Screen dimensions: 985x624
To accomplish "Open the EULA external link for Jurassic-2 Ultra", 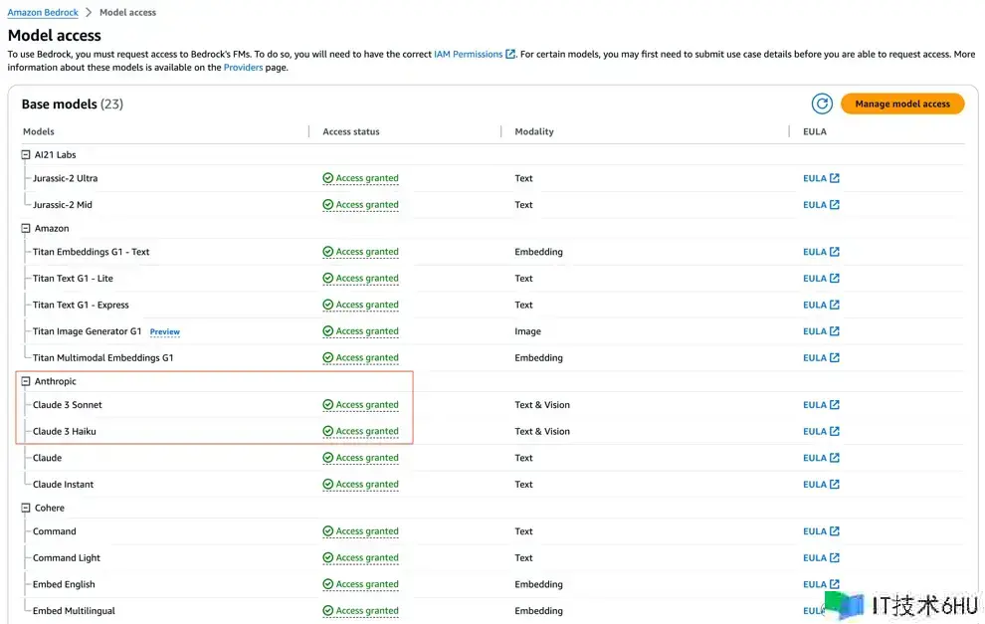I will pos(821,179).
